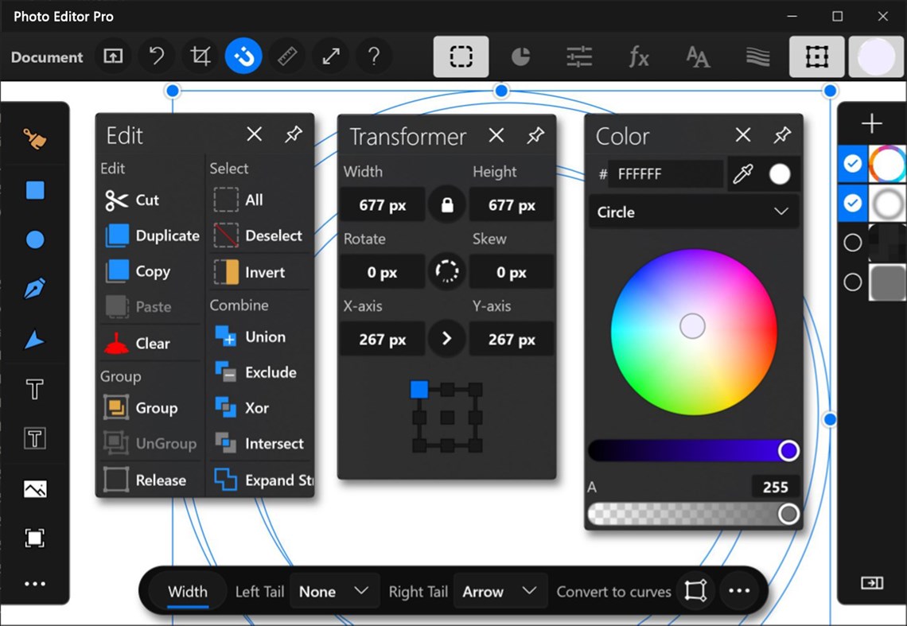Select the Ellipse tool

(34, 239)
